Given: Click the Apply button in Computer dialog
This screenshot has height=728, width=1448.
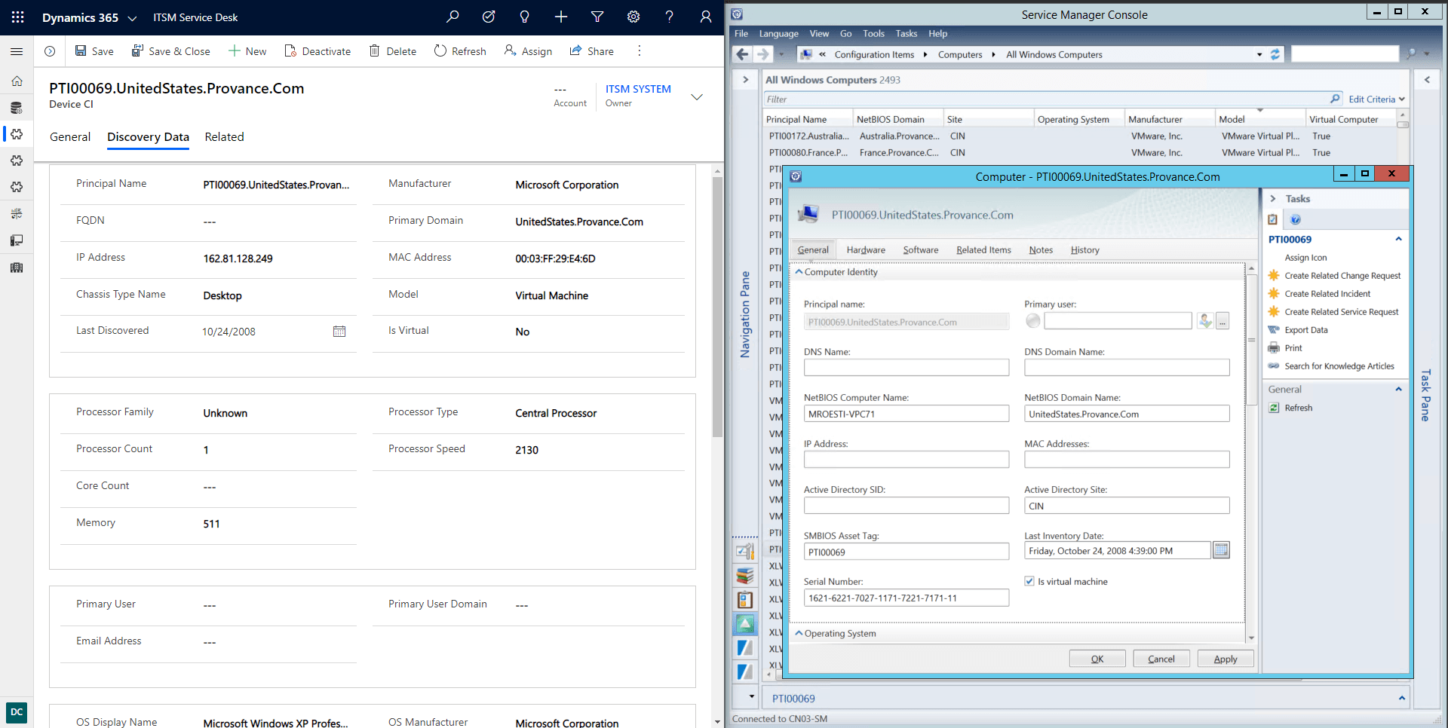Looking at the screenshot, I should tap(1226, 659).
